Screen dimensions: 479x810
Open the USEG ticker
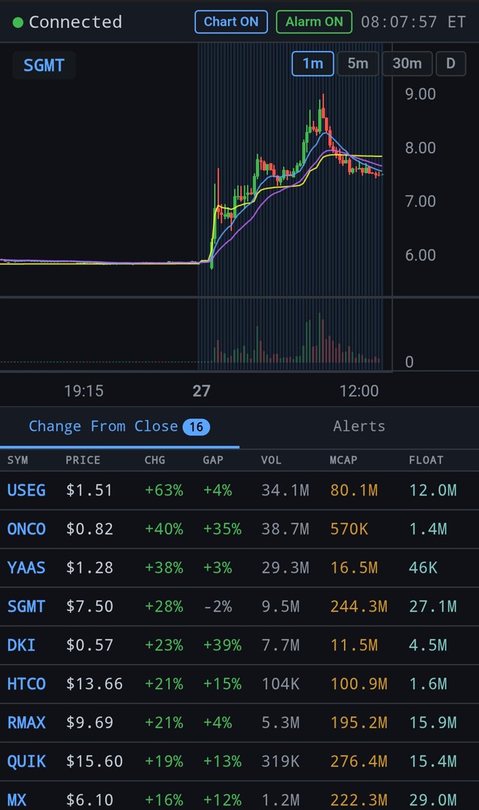click(26, 490)
